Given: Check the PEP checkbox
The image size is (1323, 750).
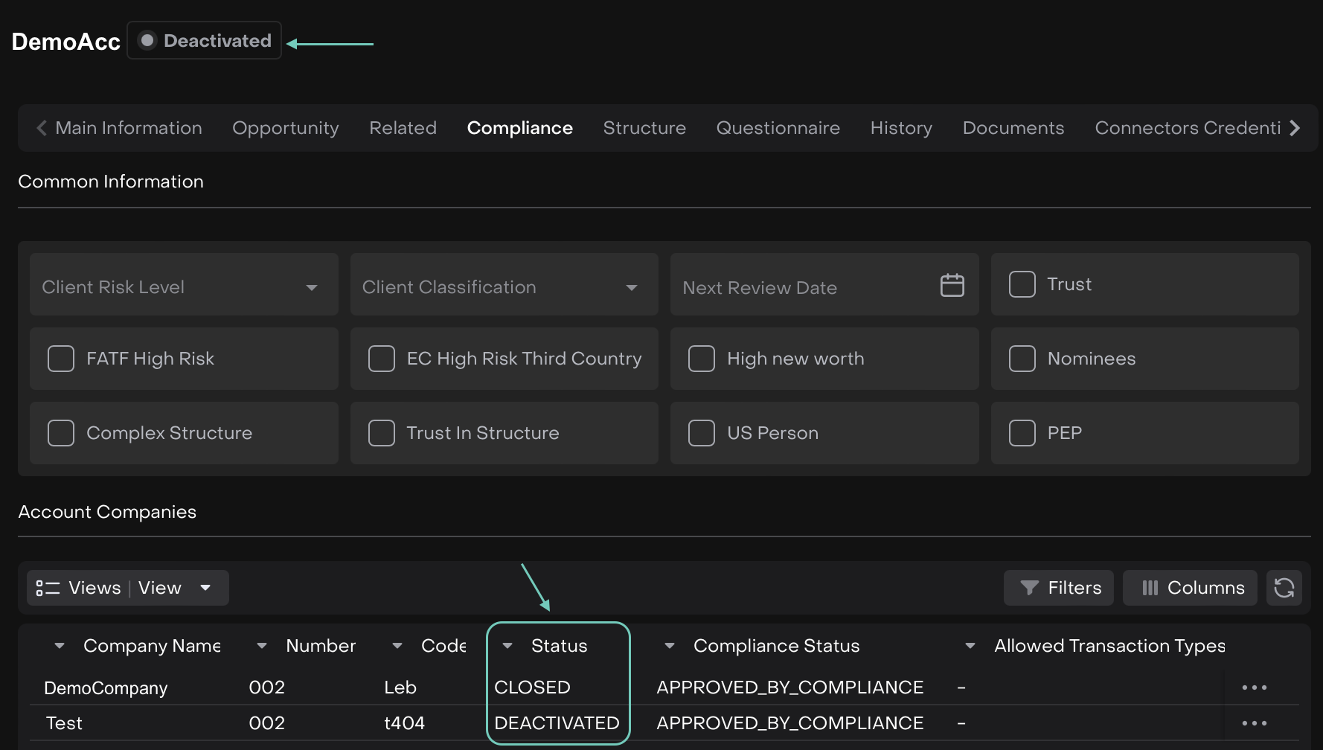Looking at the screenshot, I should point(1022,433).
